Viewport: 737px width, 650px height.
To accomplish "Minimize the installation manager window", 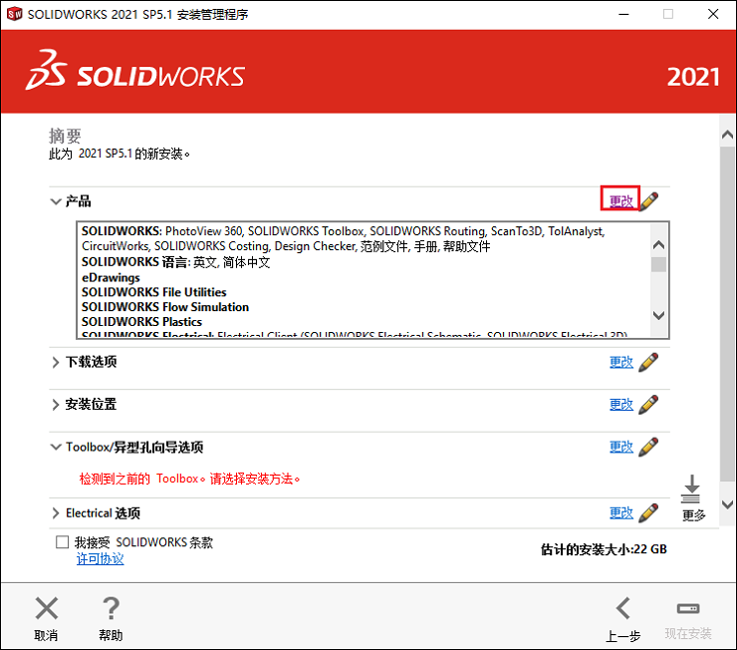I will point(623,14).
